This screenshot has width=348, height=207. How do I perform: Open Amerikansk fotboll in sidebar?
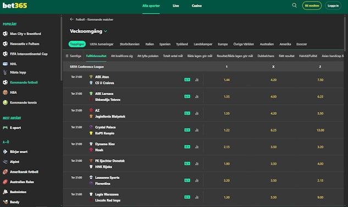24,172
